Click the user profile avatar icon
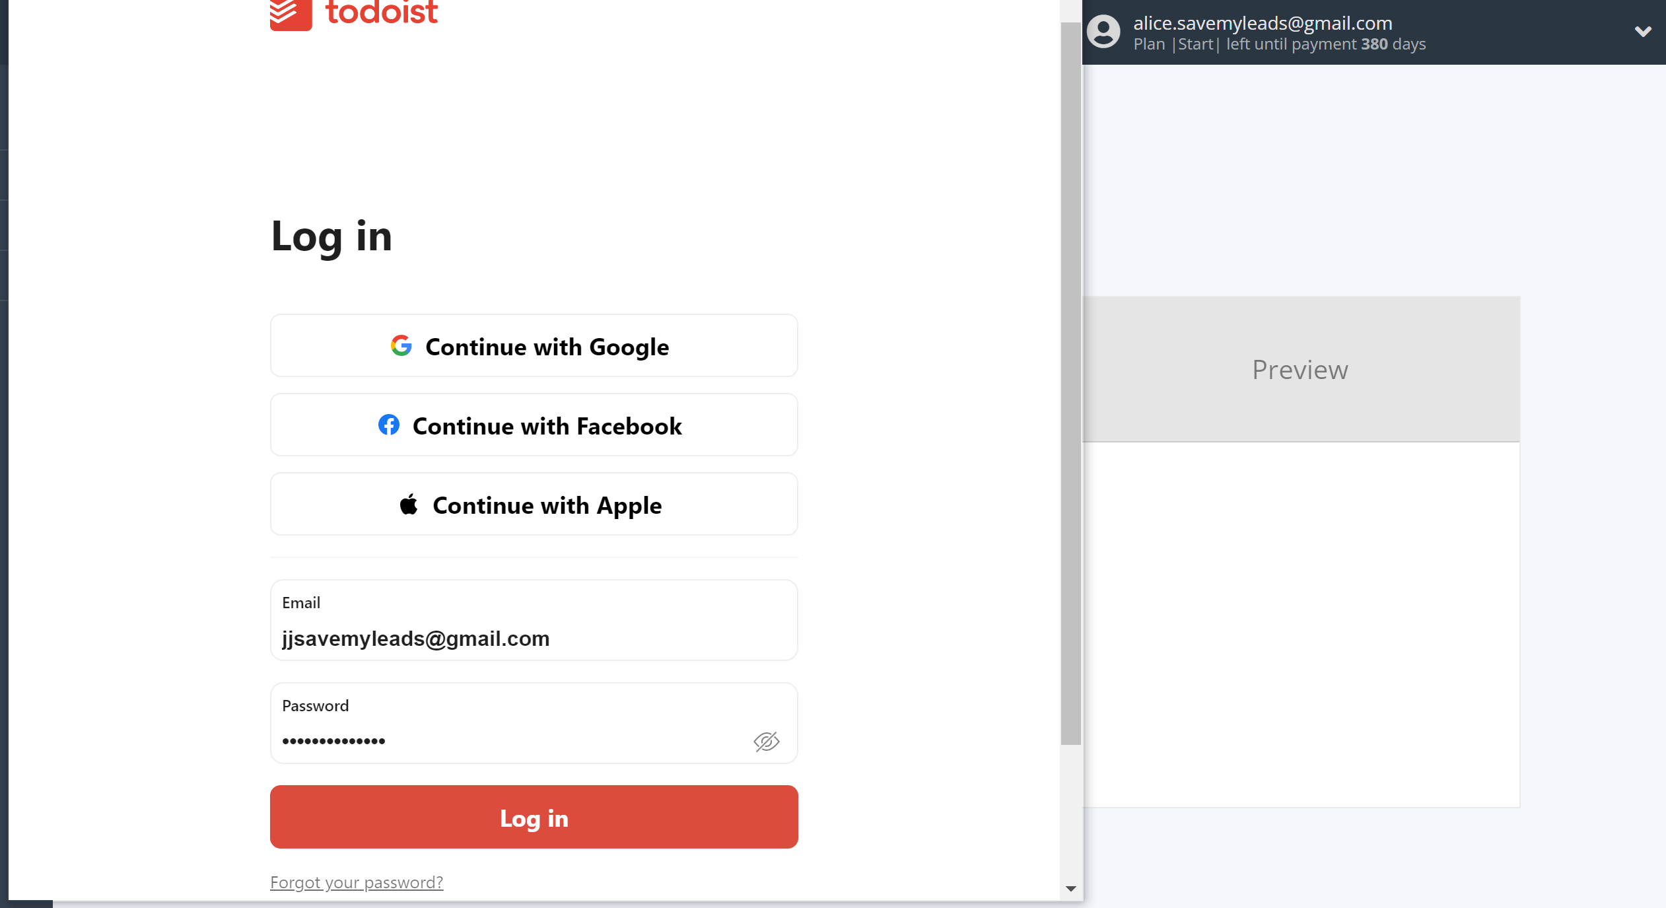1666x908 pixels. pos(1103,30)
